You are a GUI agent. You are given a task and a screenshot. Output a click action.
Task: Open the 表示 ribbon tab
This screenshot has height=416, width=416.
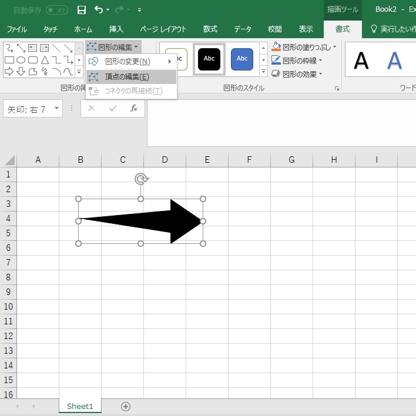coord(306,29)
